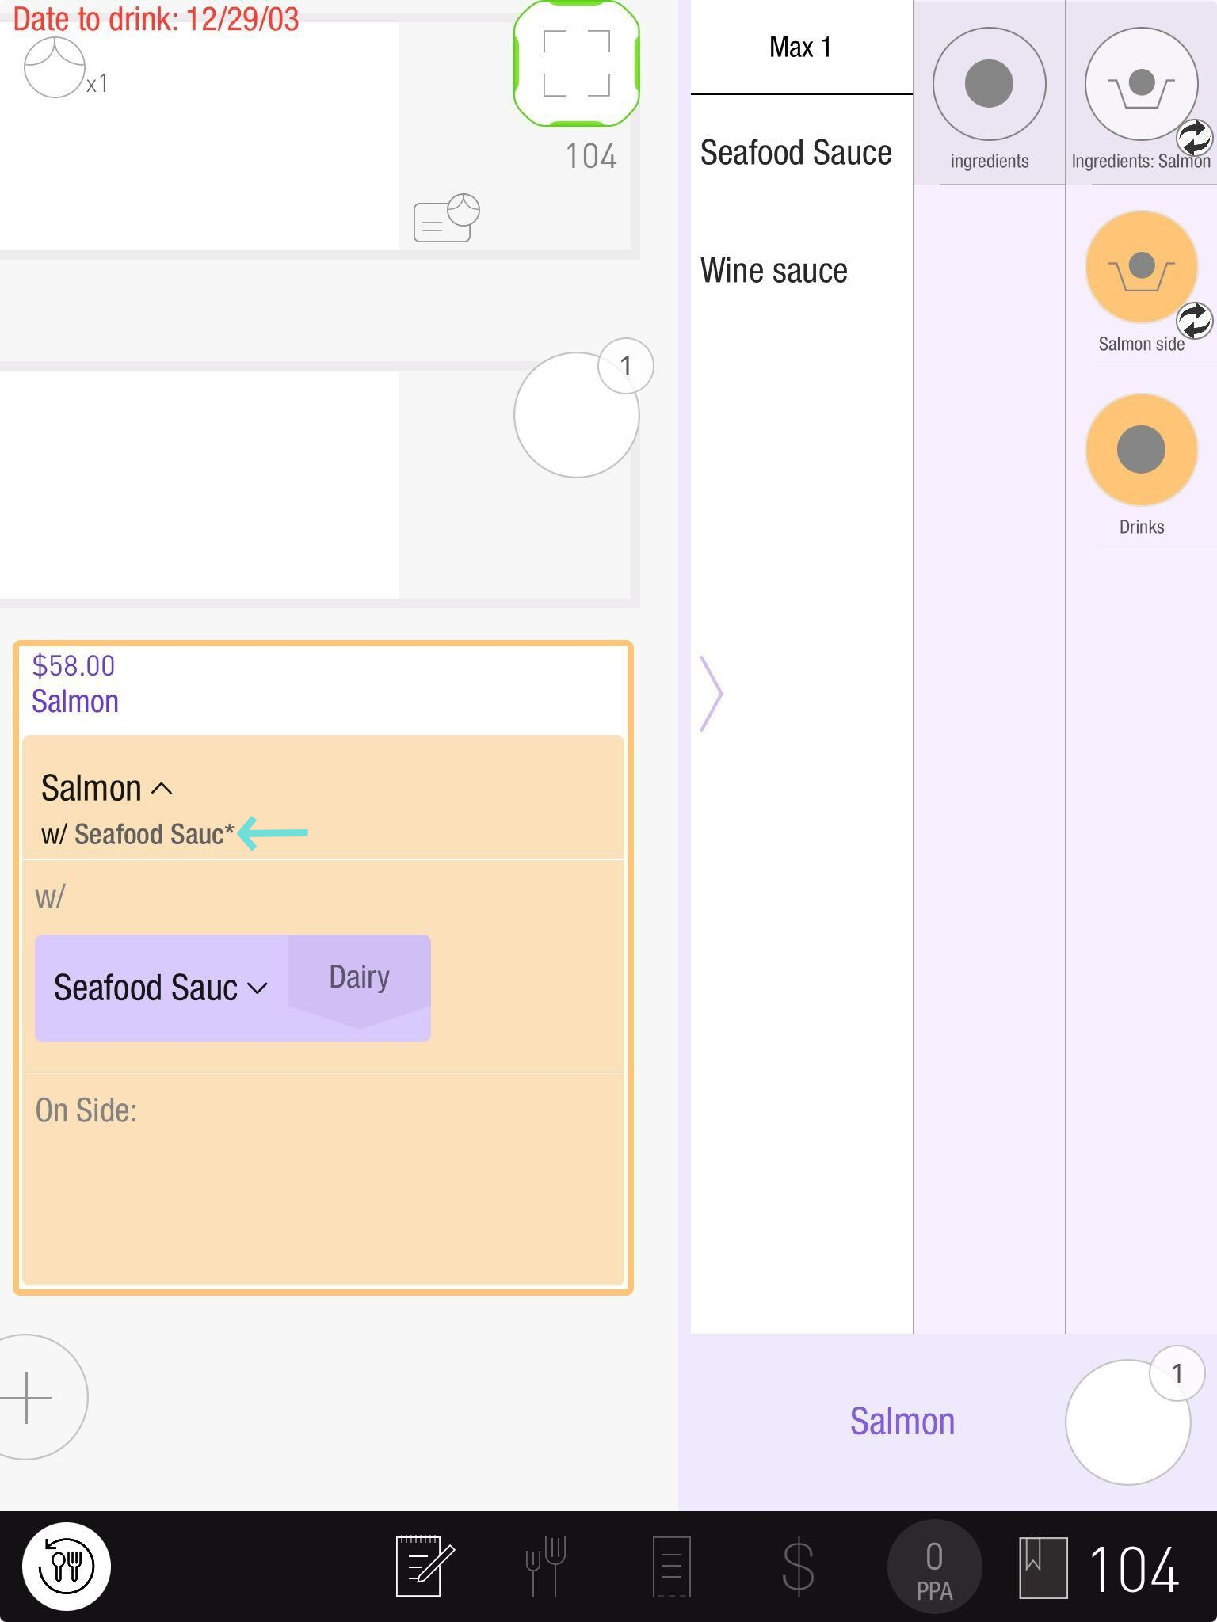1217x1622 pixels.
Task: Select Wine sauce option
Action: click(773, 271)
